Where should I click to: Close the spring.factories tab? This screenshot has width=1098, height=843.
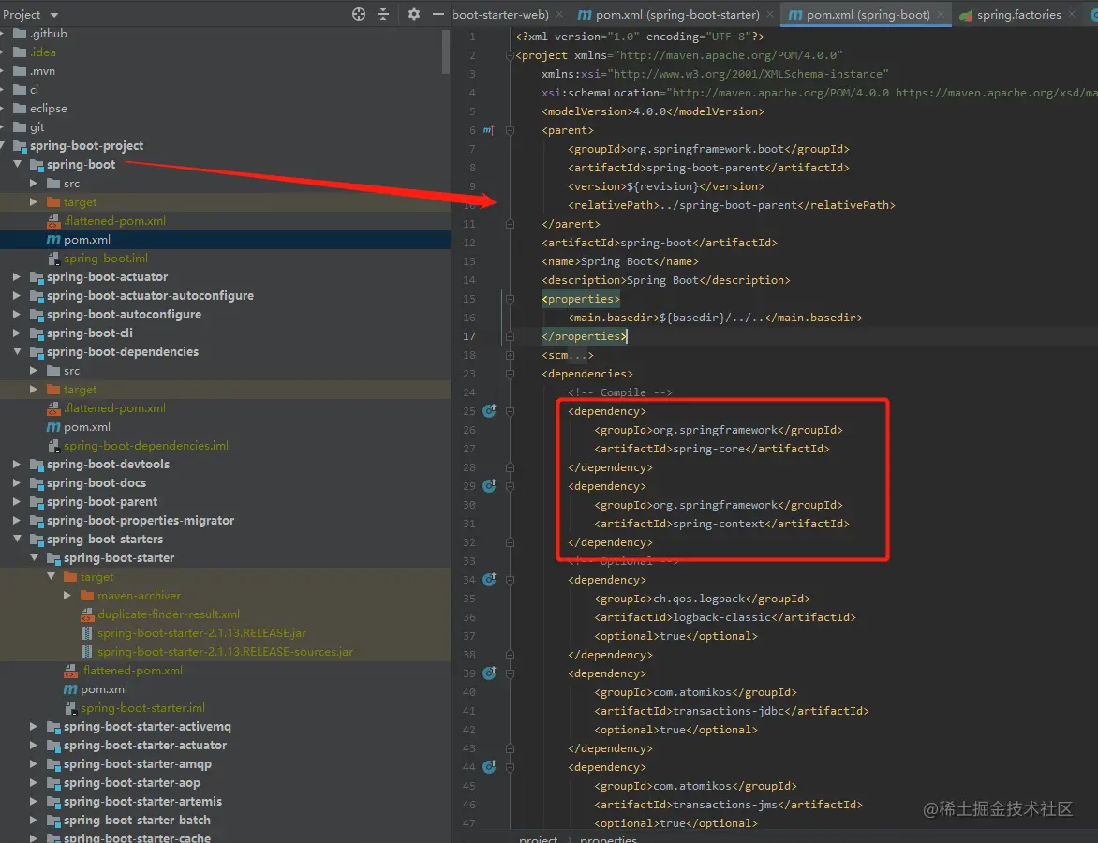pos(1072,15)
